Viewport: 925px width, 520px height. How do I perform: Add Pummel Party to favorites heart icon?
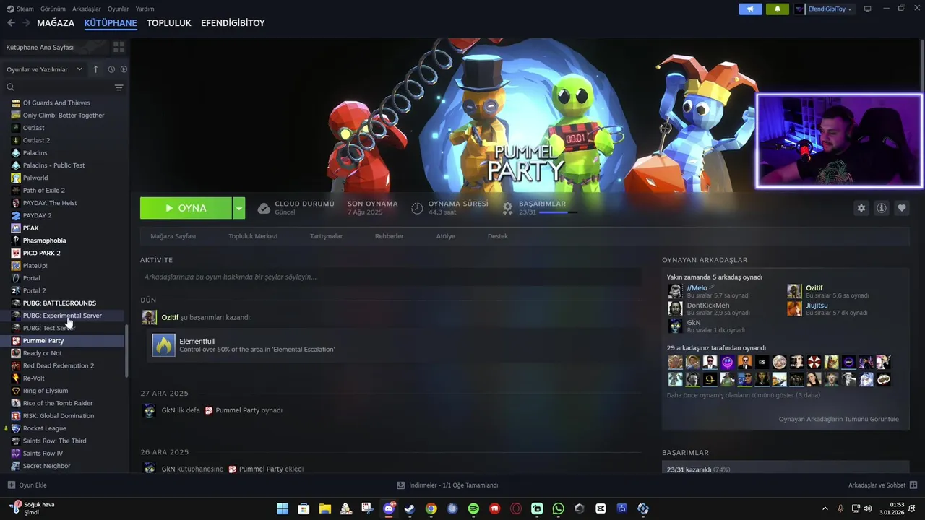[x=901, y=208]
